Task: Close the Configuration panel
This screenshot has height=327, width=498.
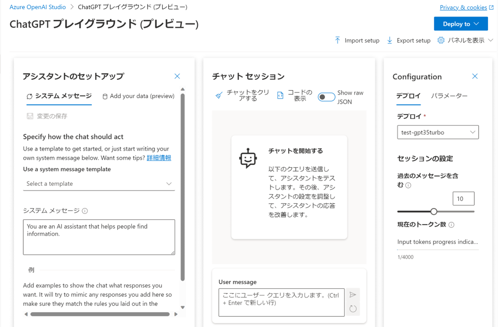Action: pyautogui.click(x=475, y=76)
